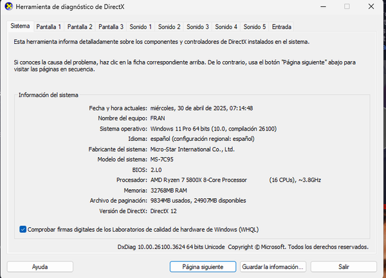Open the Entrada tab
This screenshot has height=278, width=386.
click(282, 27)
